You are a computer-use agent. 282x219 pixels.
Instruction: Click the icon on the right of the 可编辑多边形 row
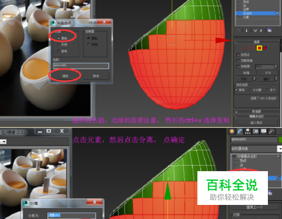(x=278, y=157)
